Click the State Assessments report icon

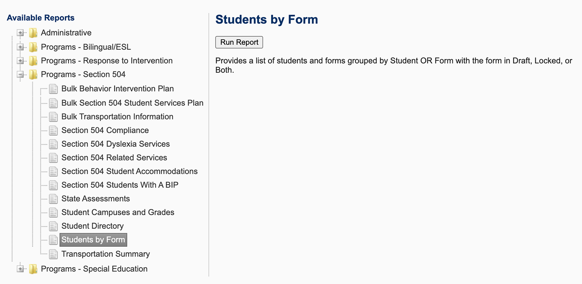54,199
